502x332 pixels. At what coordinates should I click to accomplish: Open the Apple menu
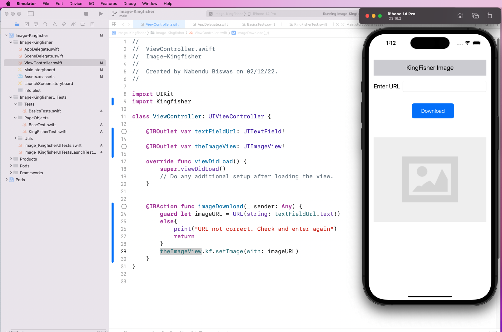[8, 4]
